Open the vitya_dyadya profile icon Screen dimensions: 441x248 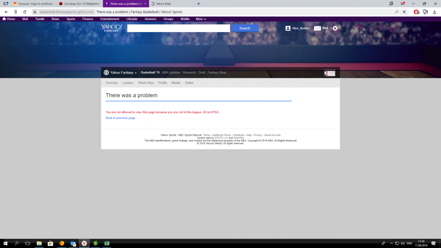coord(288,28)
